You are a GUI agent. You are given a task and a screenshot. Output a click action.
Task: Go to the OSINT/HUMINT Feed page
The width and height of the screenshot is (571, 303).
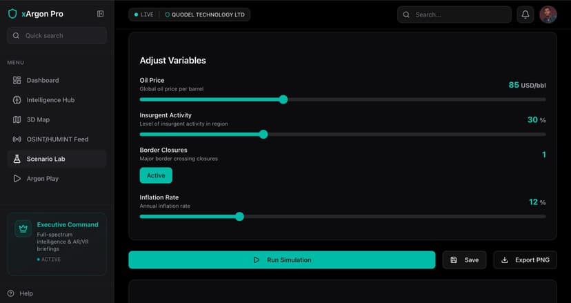pos(57,139)
